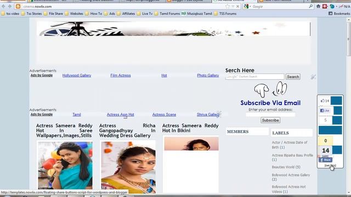The height and width of the screenshot is (197, 351).
Task: Click the Get This link under the share bar
Action: coord(330,165)
